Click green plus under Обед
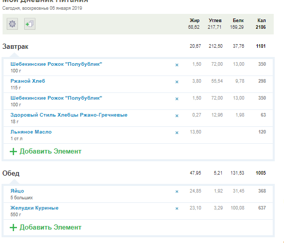284x246 pixels. (13, 228)
